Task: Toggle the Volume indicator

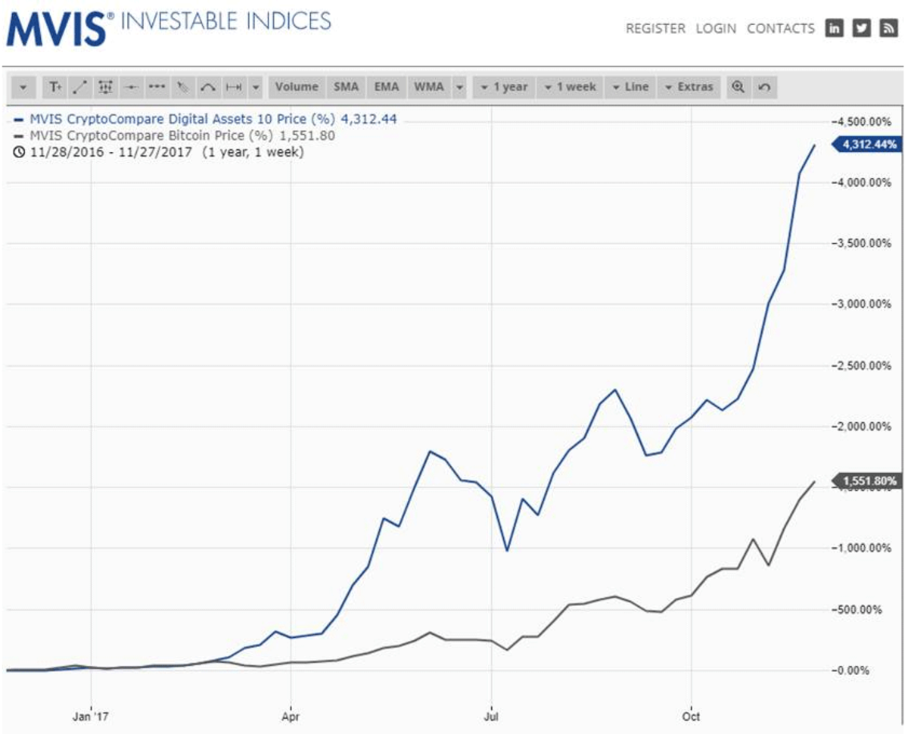Action: click(297, 87)
